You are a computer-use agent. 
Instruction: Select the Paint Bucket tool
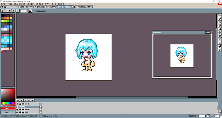pyautogui.click(x=220, y=36)
